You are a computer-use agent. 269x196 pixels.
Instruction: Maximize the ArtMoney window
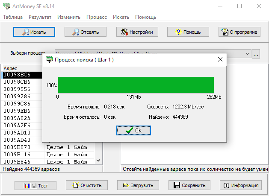(x=239, y=6)
